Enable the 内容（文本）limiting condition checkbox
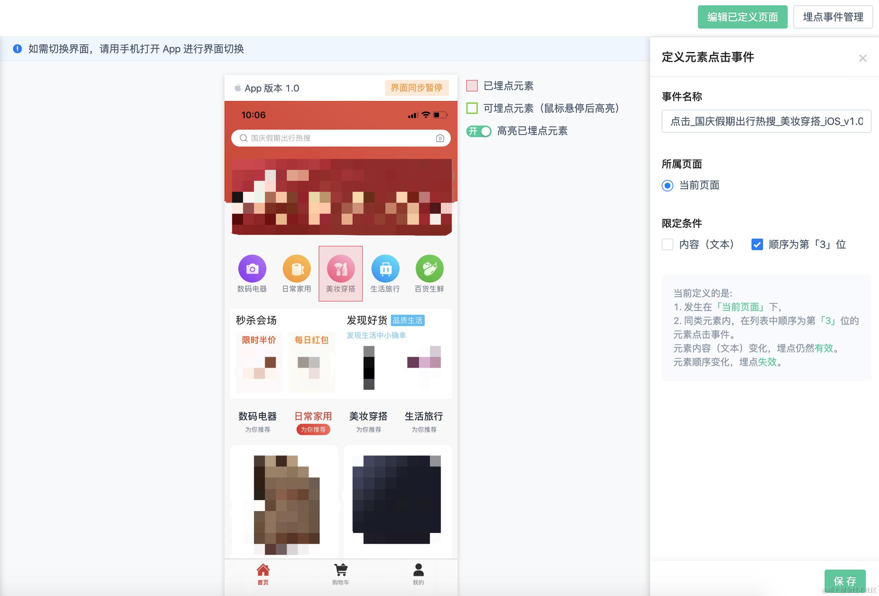This screenshot has width=879, height=596. coord(667,245)
